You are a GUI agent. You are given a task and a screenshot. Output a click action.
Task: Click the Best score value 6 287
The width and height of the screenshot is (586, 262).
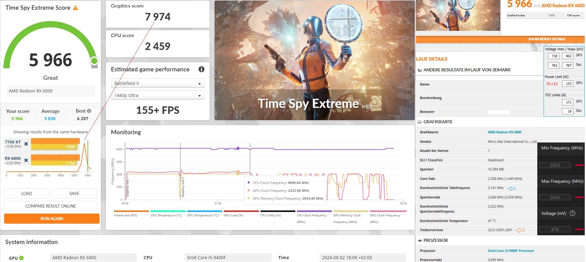pos(83,119)
